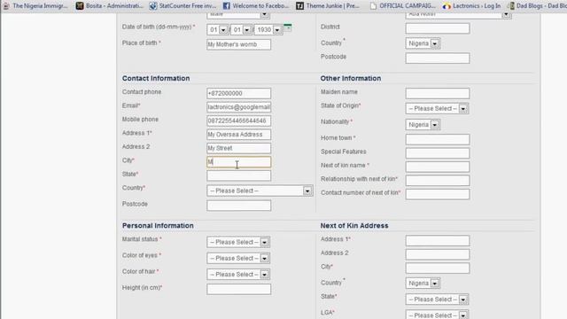567x319 pixels.
Task: Click Contact number of next of kin field
Action: pyautogui.click(x=438, y=194)
